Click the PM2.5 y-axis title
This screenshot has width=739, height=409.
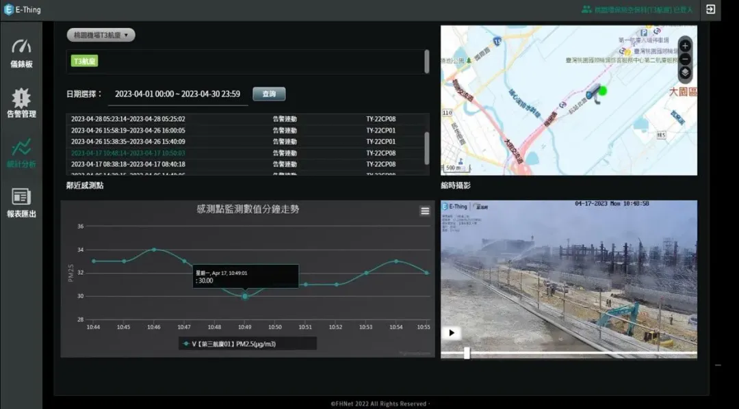click(x=70, y=273)
